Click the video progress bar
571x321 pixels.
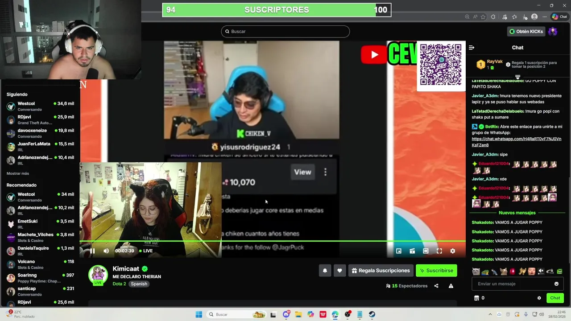pos(273,241)
